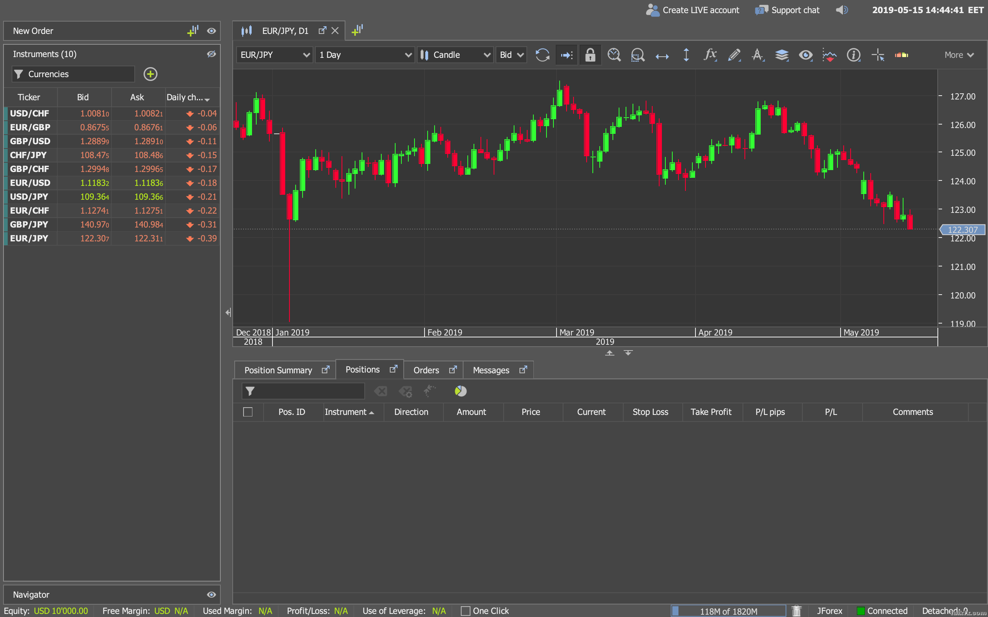Image resolution: width=988 pixels, height=617 pixels.
Task: Open Support chat
Action: (x=787, y=10)
